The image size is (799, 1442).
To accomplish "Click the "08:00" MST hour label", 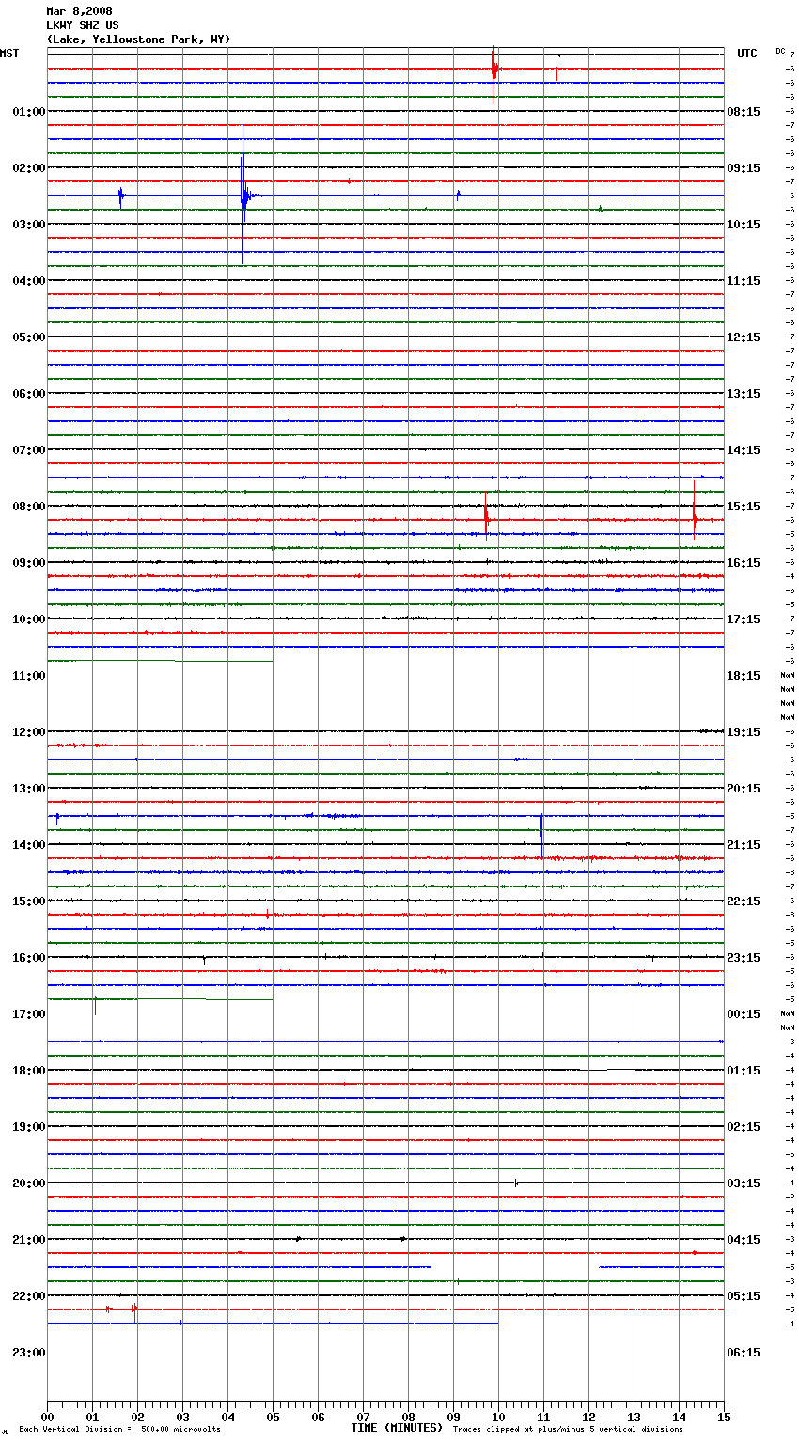I will [29, 507].
